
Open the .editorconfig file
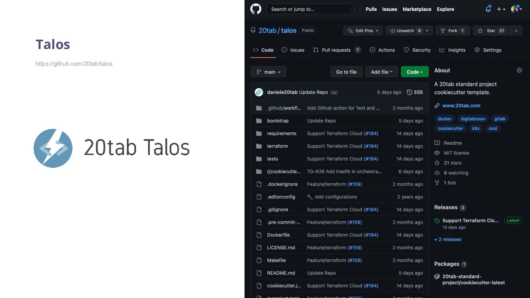[281, 197]
